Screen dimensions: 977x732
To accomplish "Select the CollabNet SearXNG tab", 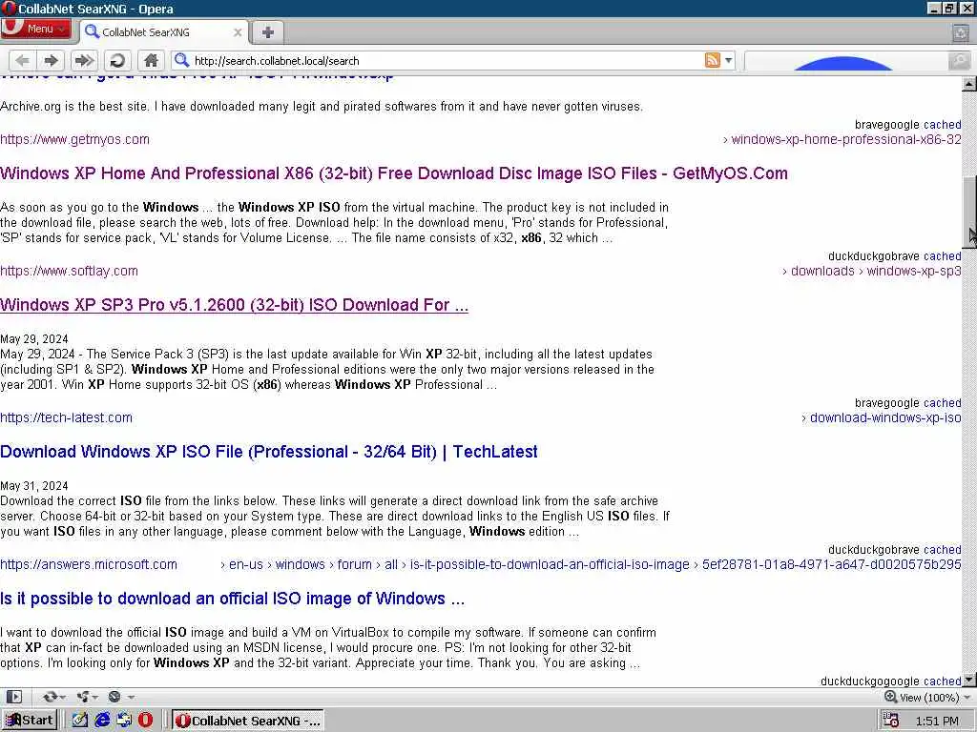I will 163,32.
